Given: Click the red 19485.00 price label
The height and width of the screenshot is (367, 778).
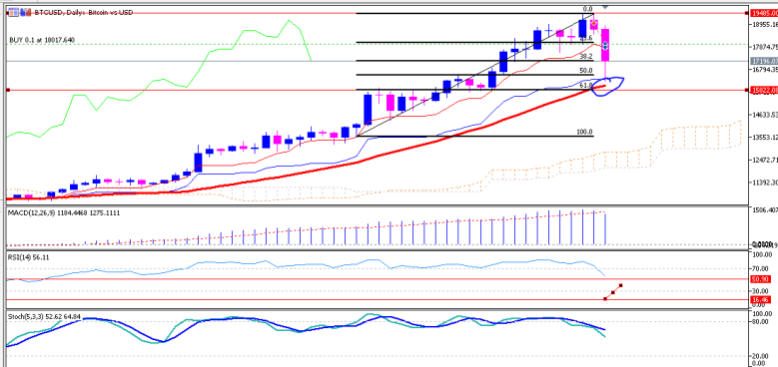Looking at the screenshot, I should [x=764, y=13].
